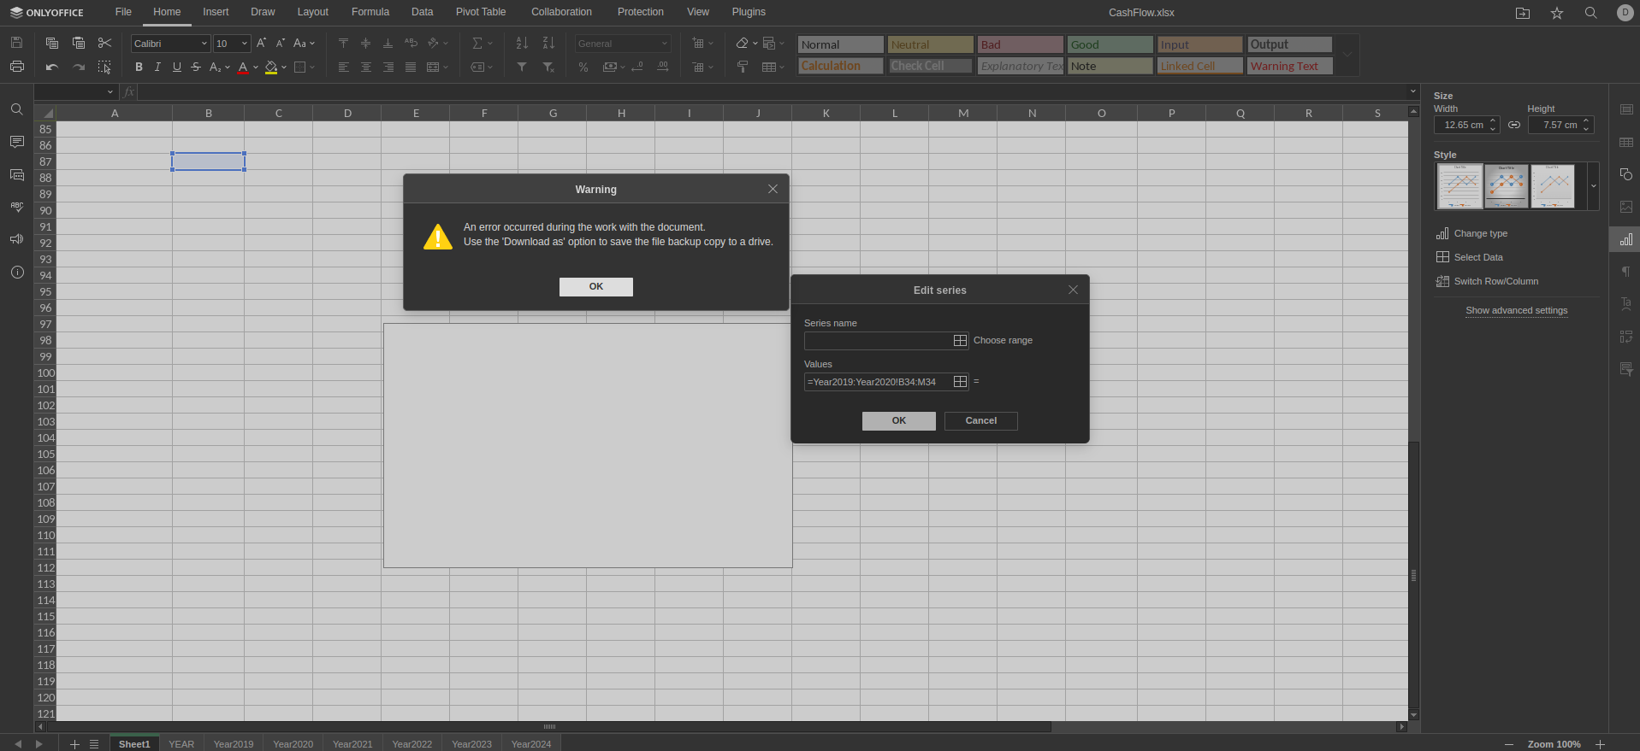This screenshot has width=1640, height=751.
Task: Click the Series name input field
Action: (x=877, y=341)
